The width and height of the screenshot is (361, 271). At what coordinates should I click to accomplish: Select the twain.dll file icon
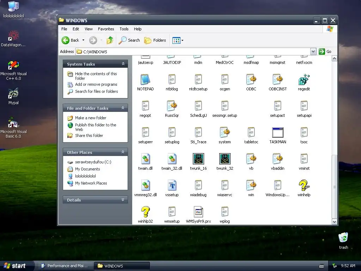[145, 159]
